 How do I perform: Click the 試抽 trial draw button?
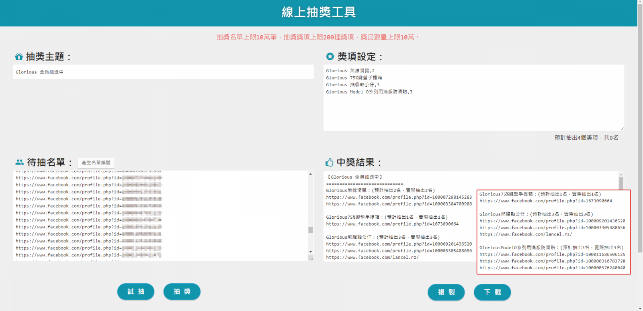pyautogui.click(x=136, y=292)
